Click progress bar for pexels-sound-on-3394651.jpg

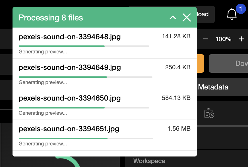86,138
